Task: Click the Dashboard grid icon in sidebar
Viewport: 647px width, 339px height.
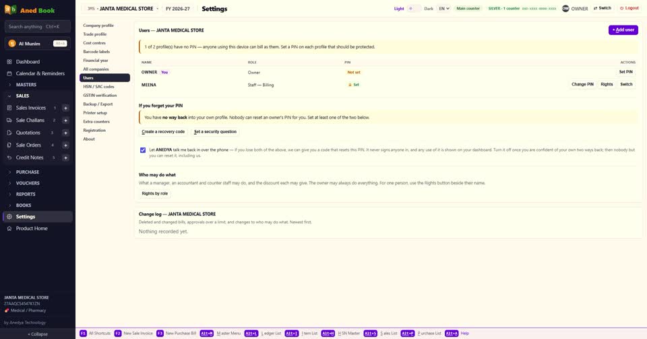Action: click(9, 62)
